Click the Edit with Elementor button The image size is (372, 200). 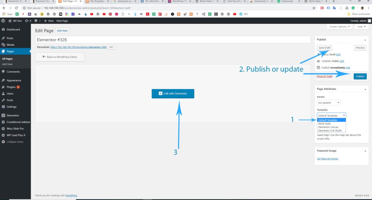click(173, 94)
